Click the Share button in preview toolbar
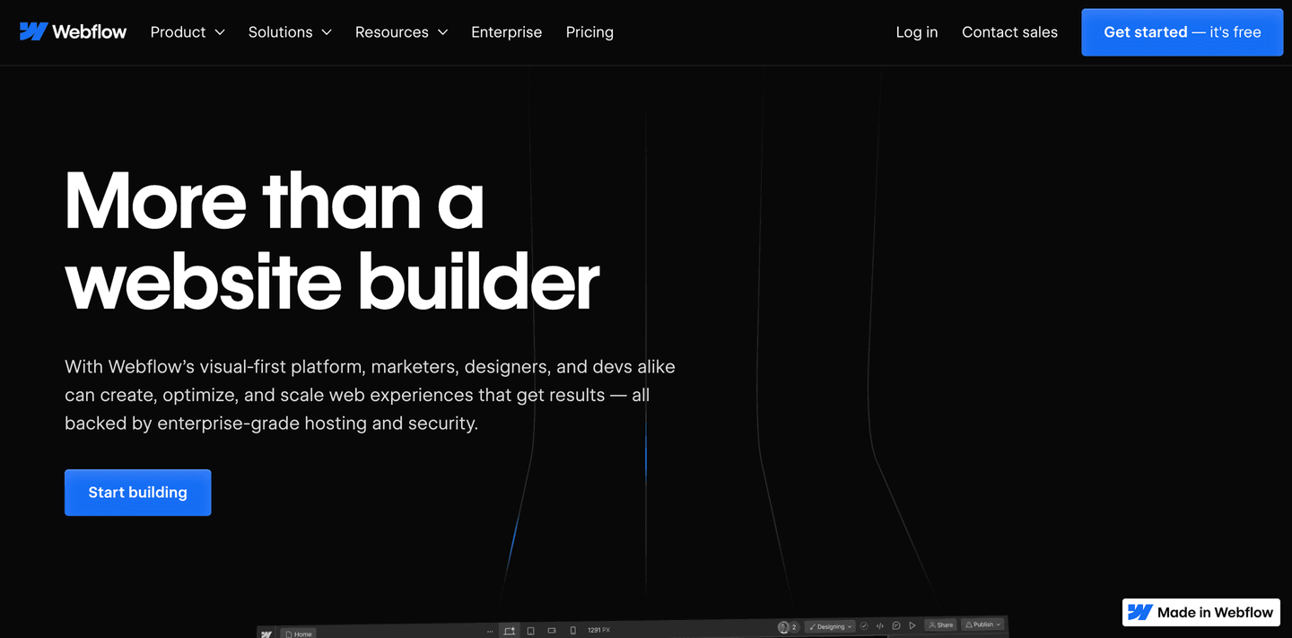1292x638 pixels. [x=941, y=625]
